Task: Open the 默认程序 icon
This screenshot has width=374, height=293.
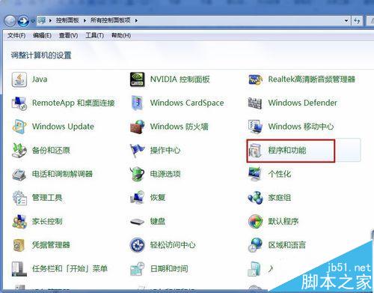Action: 255,221
